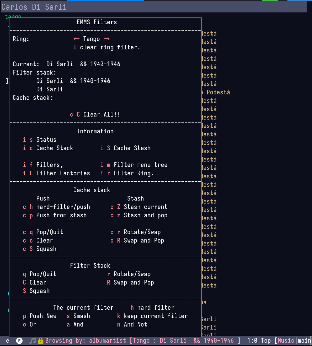This screenshot has width=312, height=346.
Task: Click the Music label in the mode line
Action: 286,341
